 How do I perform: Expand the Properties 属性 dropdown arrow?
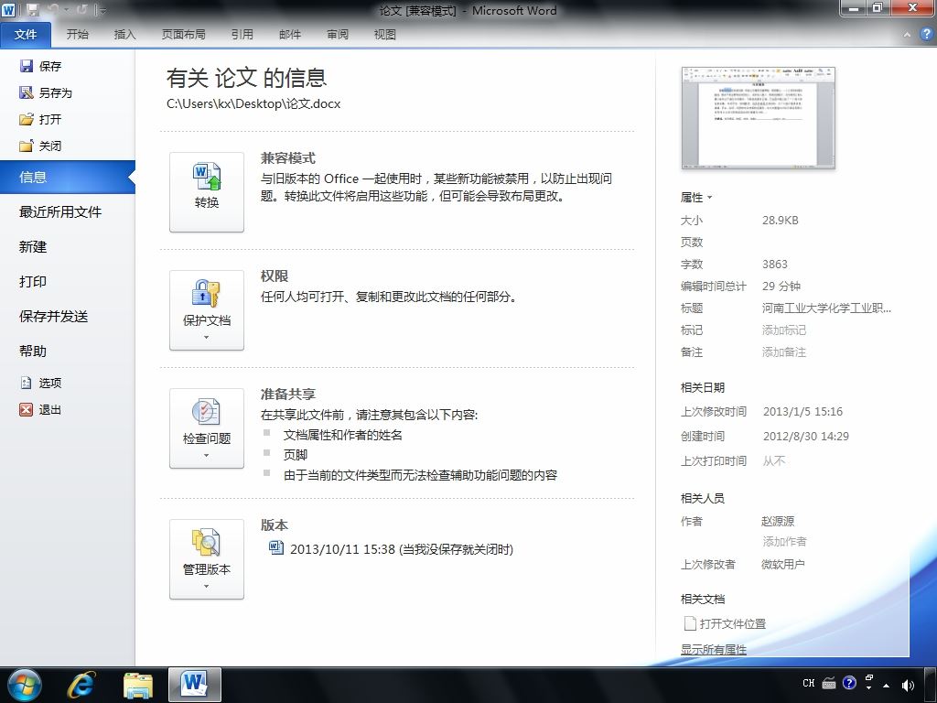710,198
